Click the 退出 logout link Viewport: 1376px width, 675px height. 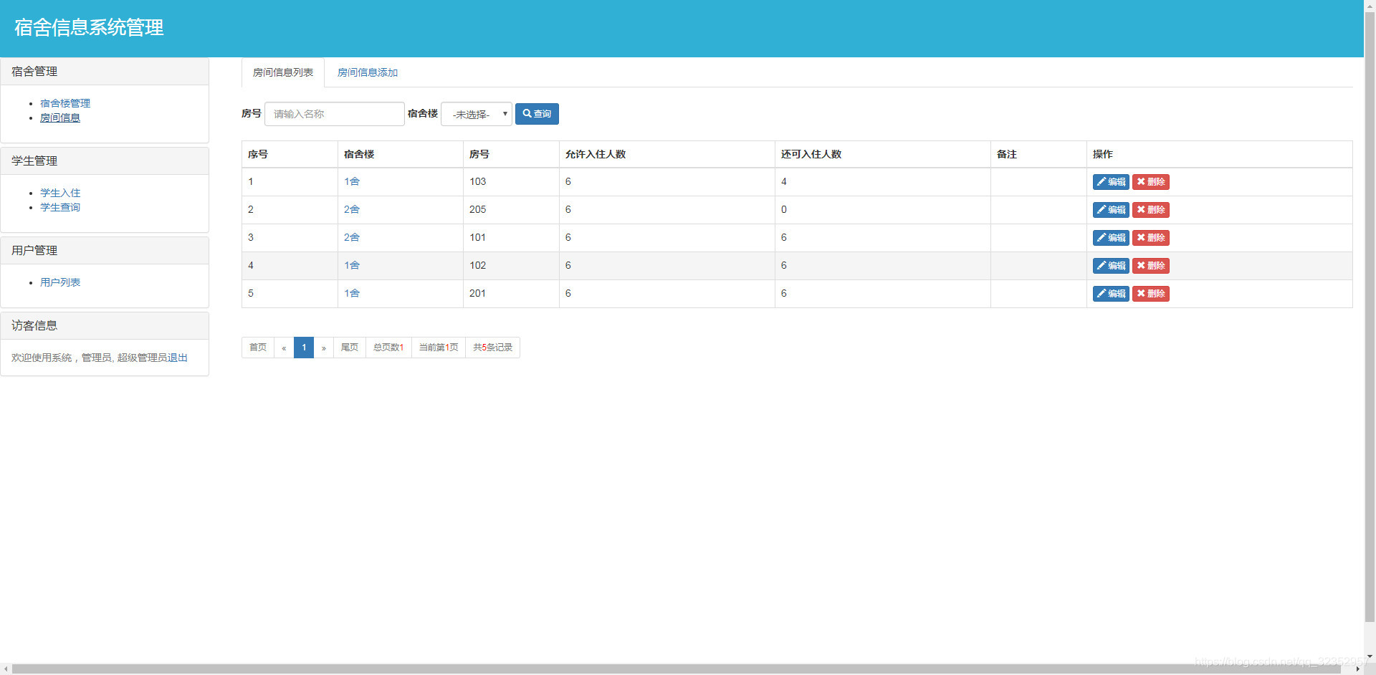178,358
